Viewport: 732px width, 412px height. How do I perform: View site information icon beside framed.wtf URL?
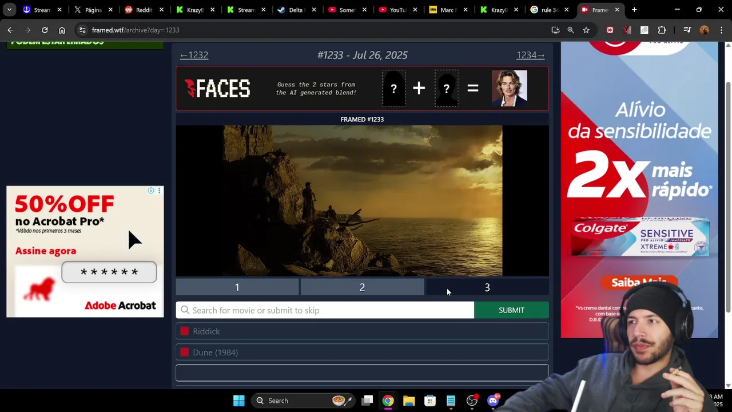(82, 30)
